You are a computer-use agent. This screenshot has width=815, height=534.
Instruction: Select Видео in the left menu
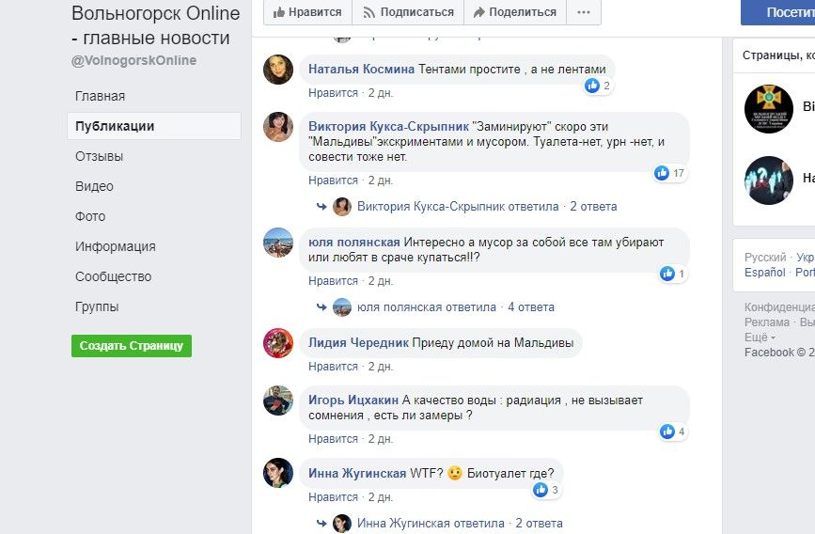tap(94, 186)
